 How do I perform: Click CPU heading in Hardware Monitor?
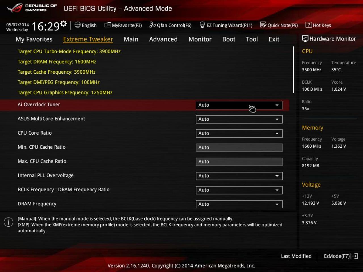pos(307,51)
